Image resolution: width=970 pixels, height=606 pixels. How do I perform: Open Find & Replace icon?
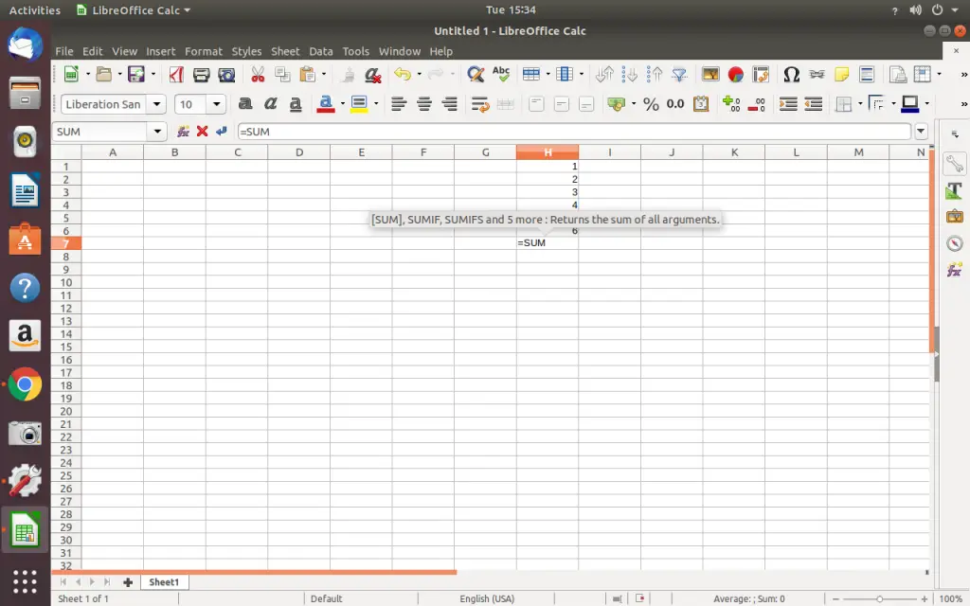(x=476, y=75)
